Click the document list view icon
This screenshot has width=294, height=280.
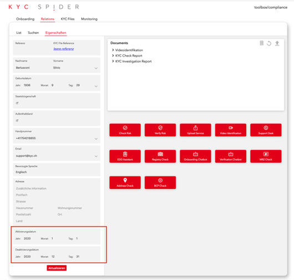point(261,43)
